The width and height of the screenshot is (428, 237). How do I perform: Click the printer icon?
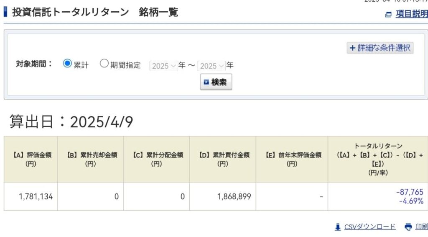tap(408, 227)
